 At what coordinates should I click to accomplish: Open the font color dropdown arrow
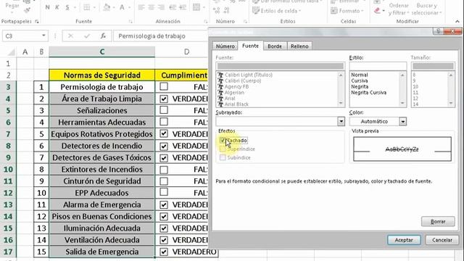130,7
